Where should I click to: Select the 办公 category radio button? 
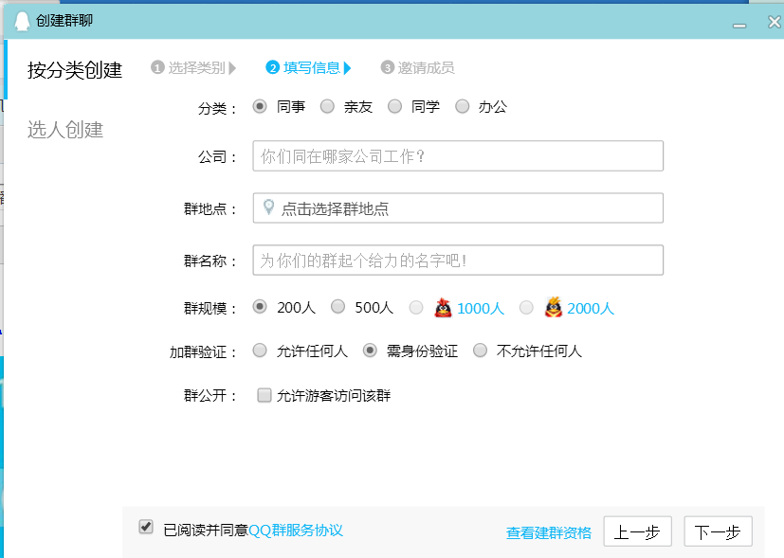point(462,106)
